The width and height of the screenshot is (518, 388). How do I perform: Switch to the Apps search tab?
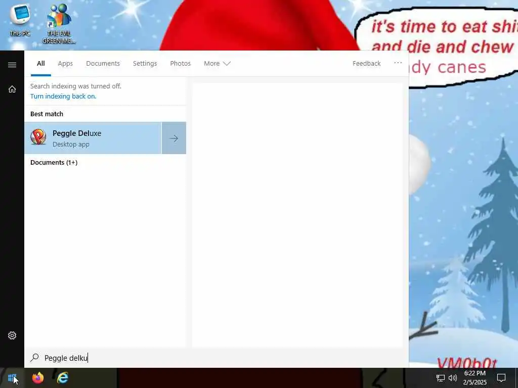[65, 63]
